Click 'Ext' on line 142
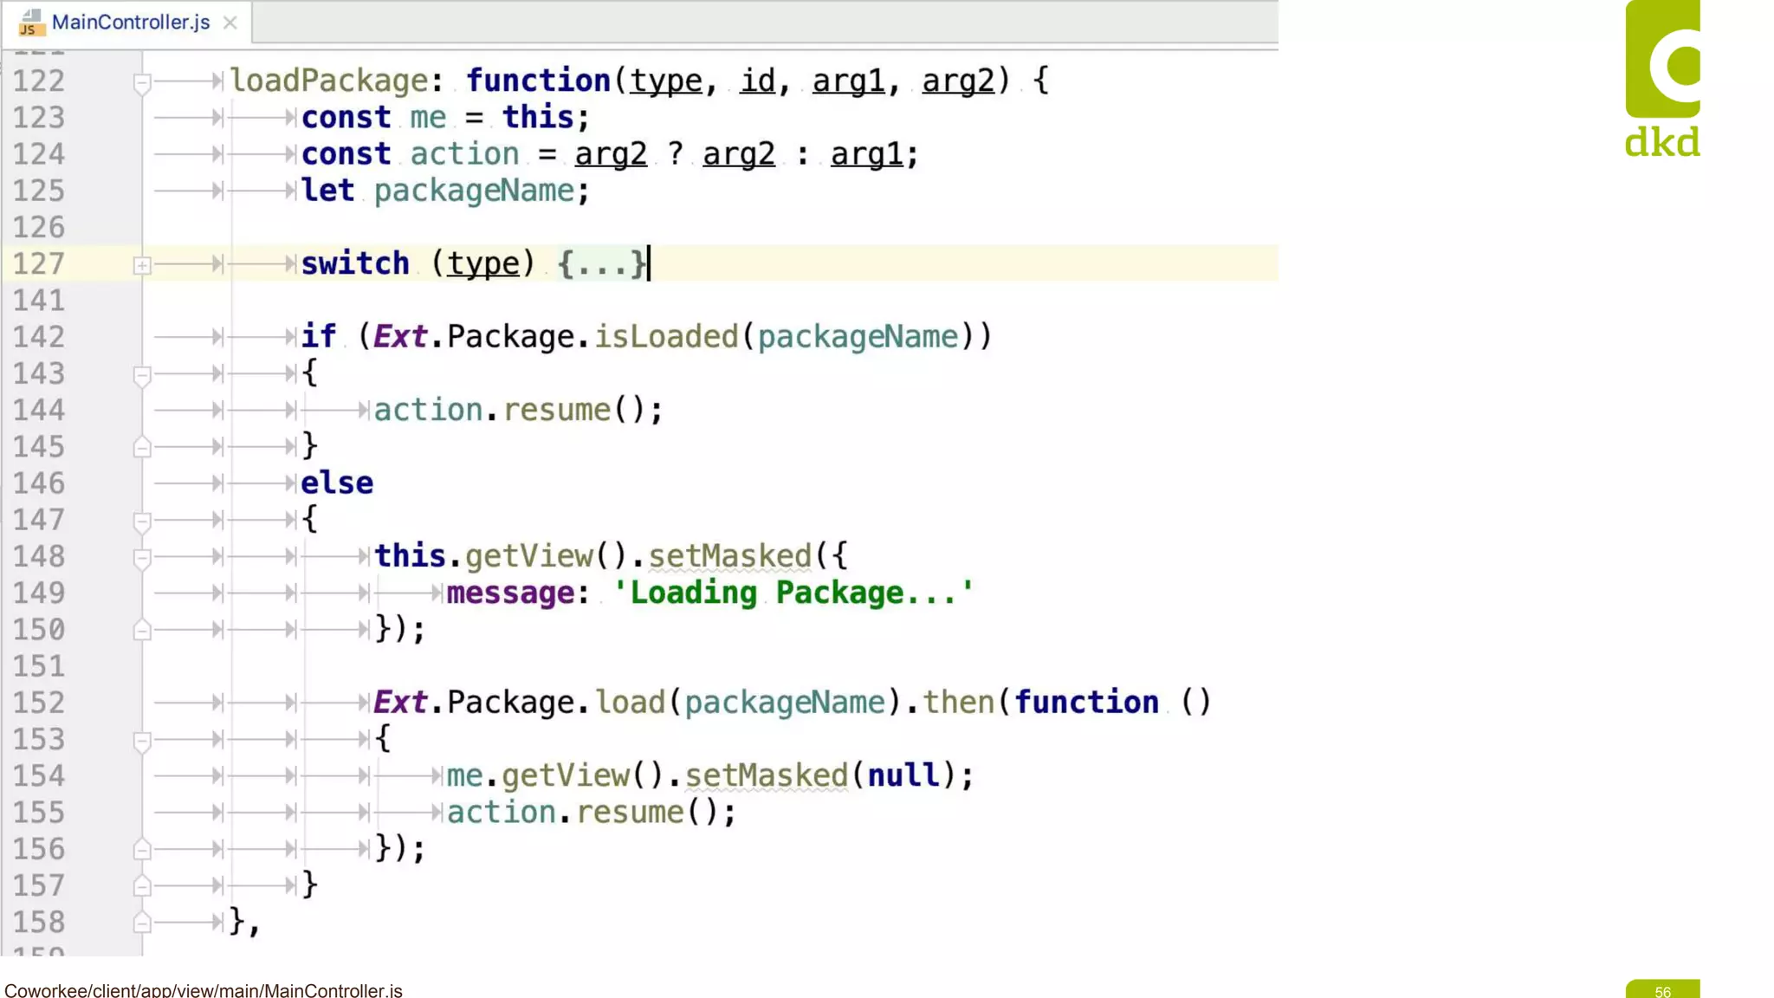Image resolution: width=1774 pixels, height=998 pixels. (x=400, y=337)
